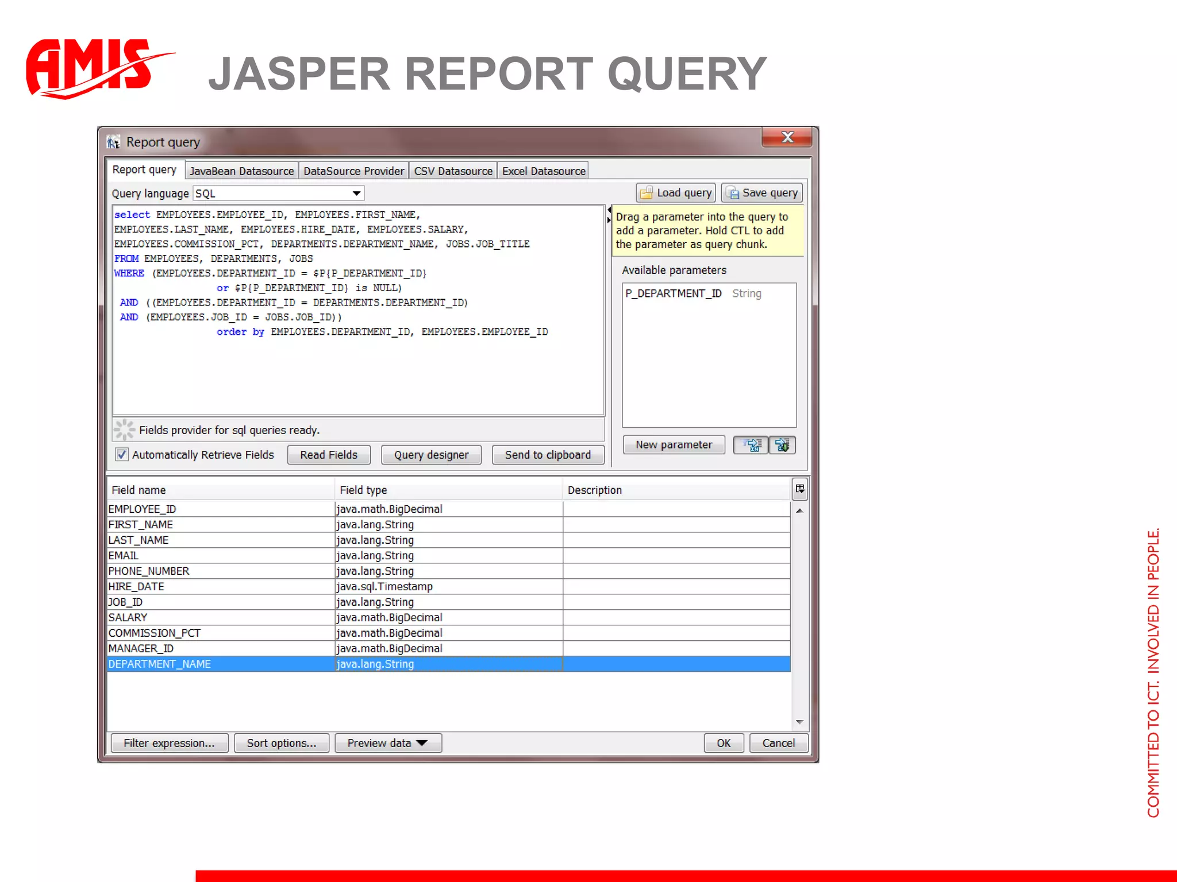This screenshot has height=882, width=1177.
Task: Select the EMPLOYEE_ID field row
Action: (x=449, y=509)
